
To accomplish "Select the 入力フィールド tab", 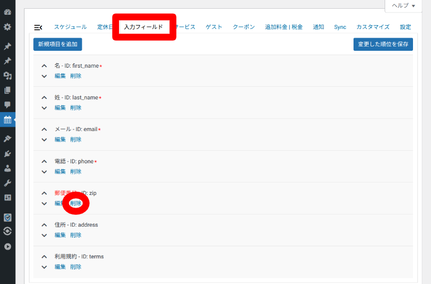I will tap(143, 27).
